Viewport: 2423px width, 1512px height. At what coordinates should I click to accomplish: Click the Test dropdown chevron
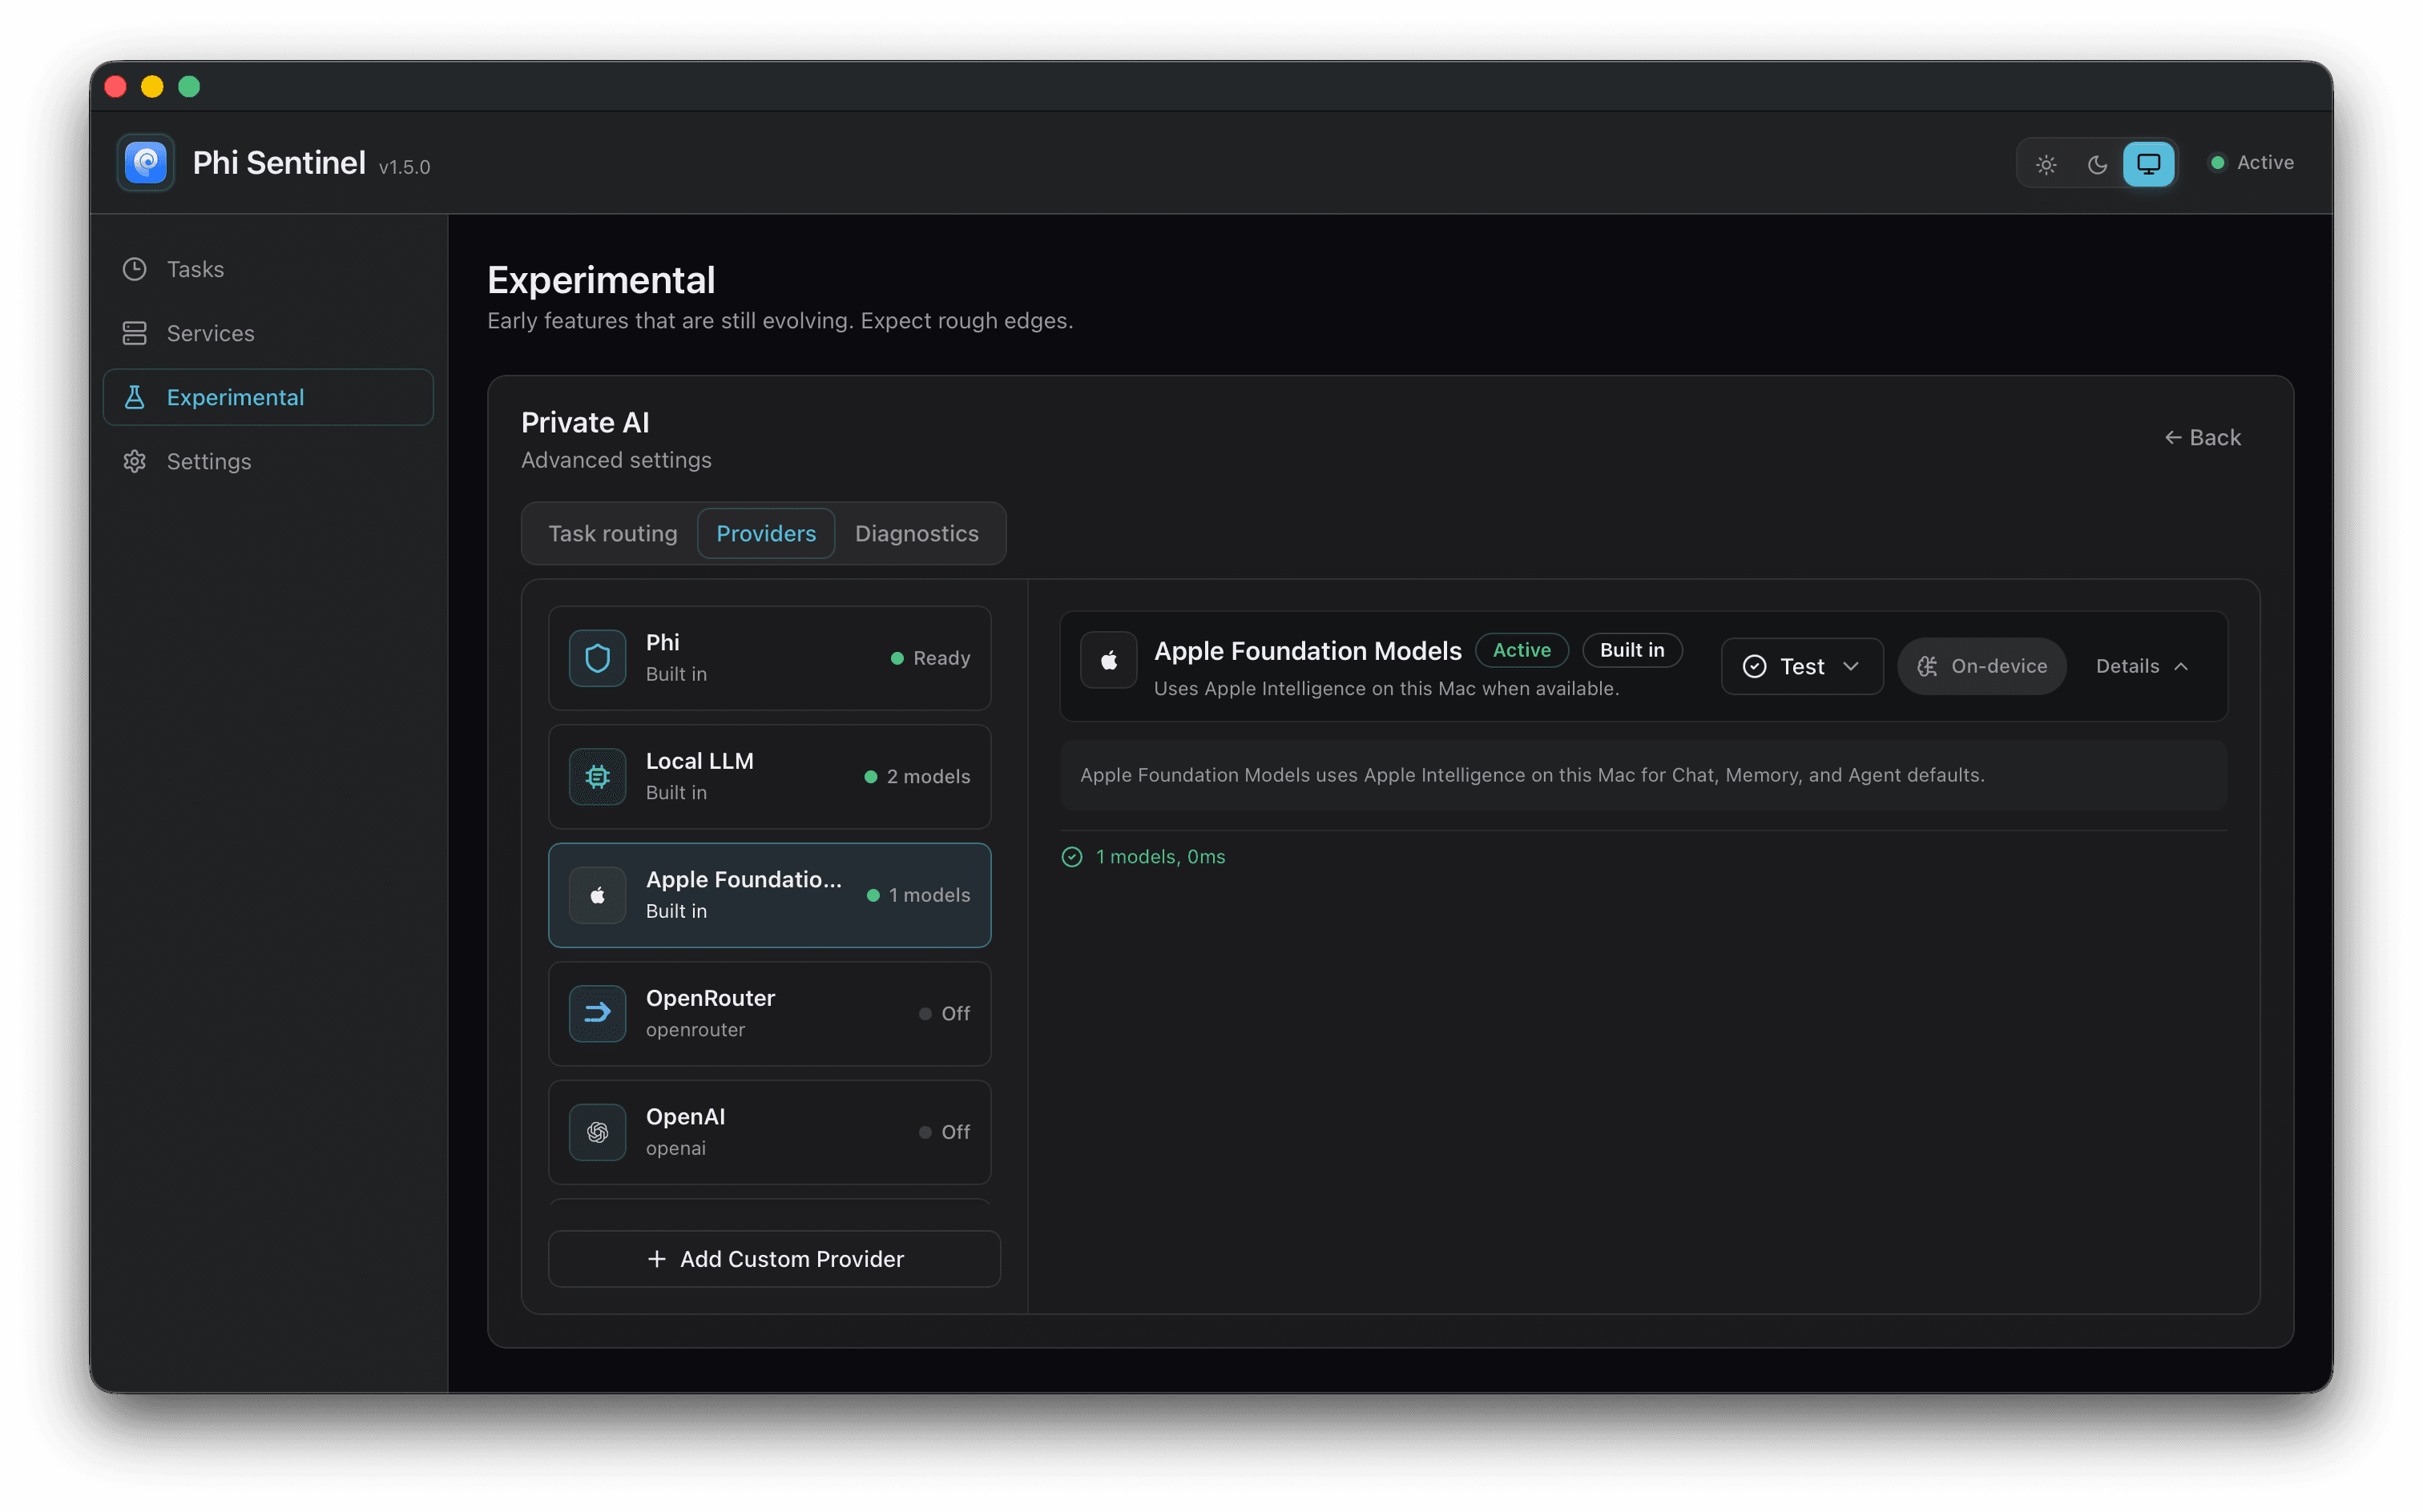(1851, 667)
